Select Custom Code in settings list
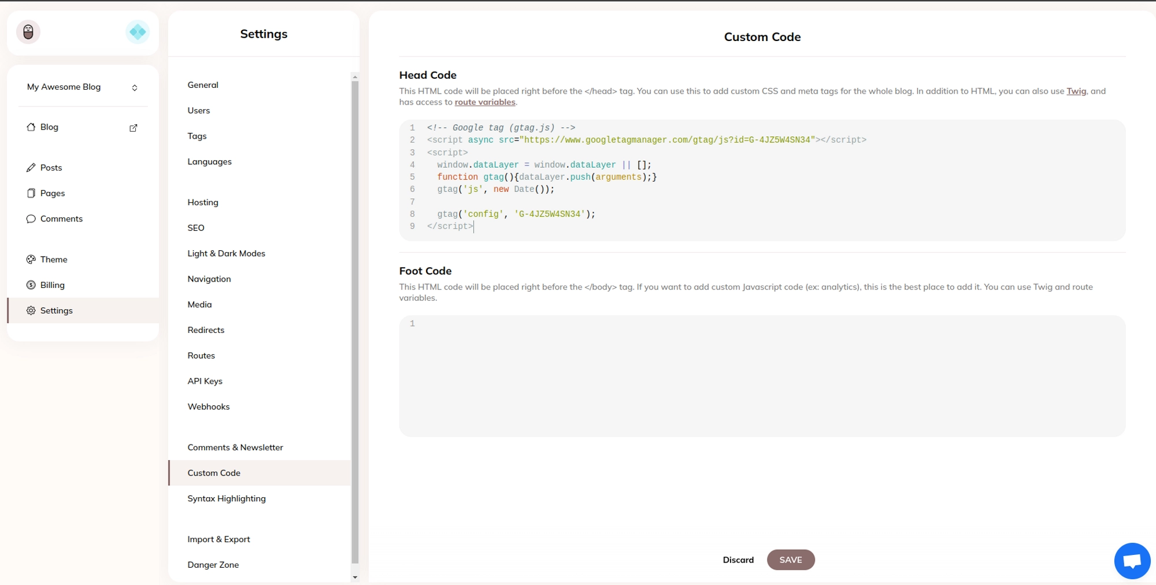The image size is (1156, 585). tap(260, 473)
